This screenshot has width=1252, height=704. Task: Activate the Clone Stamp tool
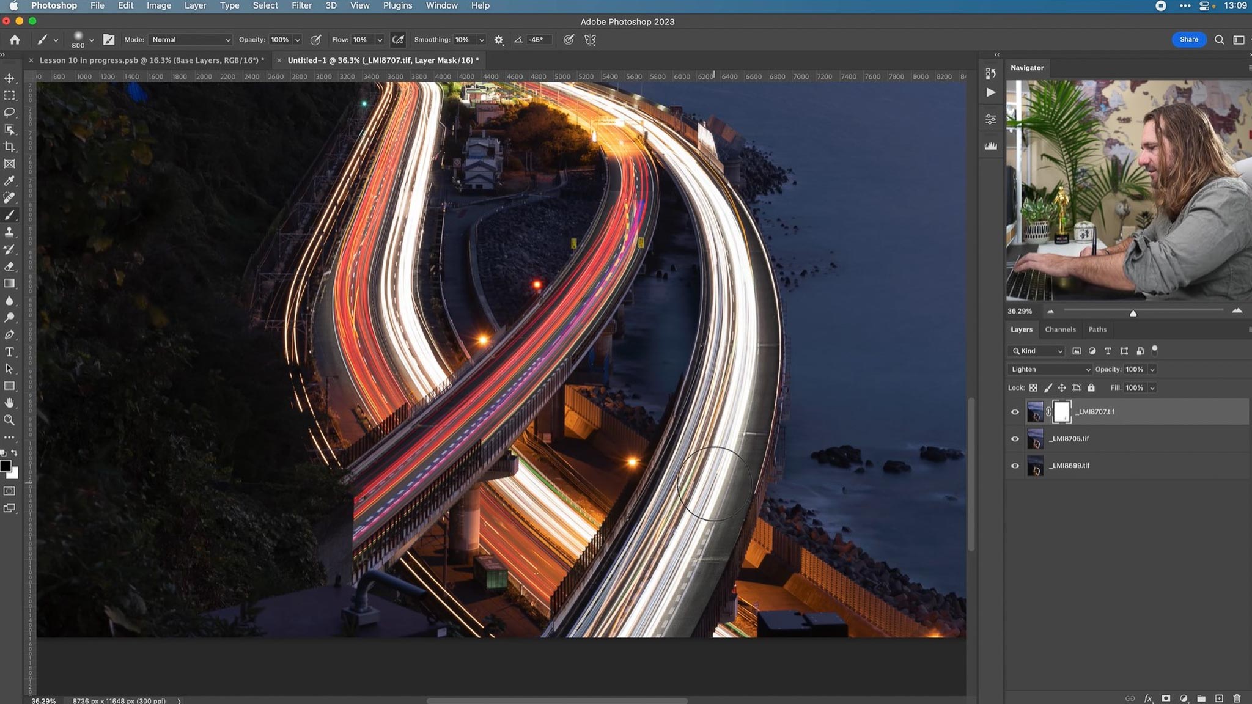(x=9, y=232)
